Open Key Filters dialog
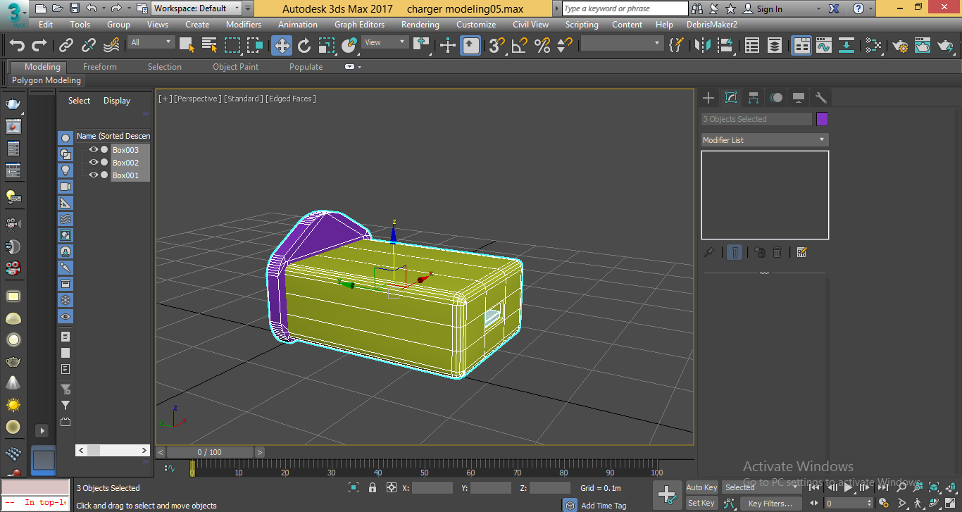 (770, 503)
